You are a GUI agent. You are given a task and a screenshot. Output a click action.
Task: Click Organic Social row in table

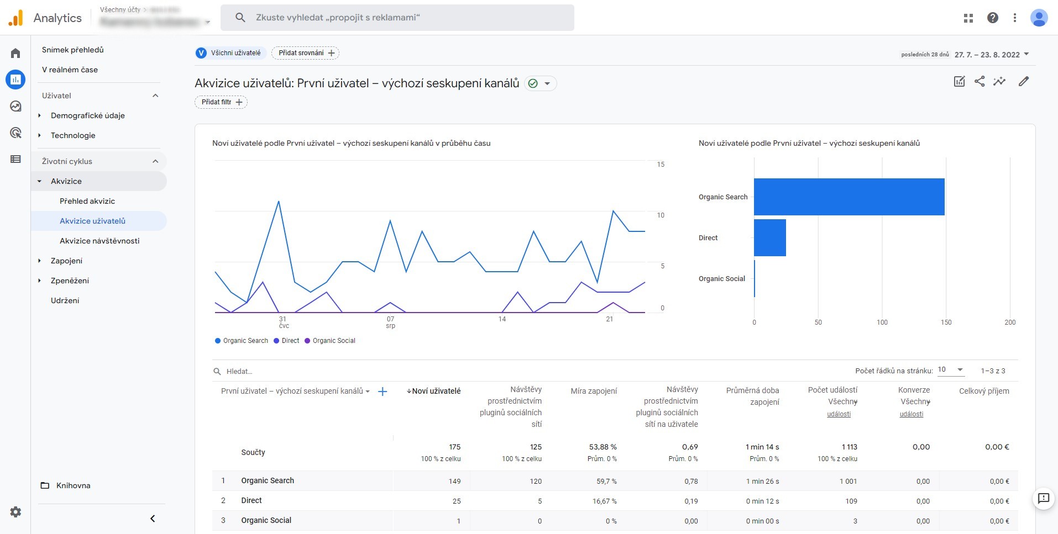[615, 521]
